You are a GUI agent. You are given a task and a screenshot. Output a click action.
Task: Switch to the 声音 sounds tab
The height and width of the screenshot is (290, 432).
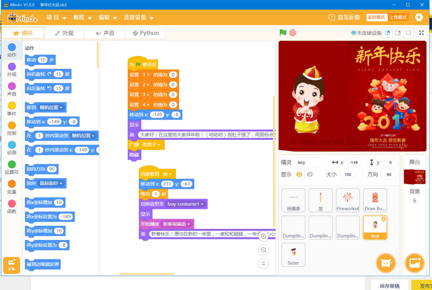[105, 33]
